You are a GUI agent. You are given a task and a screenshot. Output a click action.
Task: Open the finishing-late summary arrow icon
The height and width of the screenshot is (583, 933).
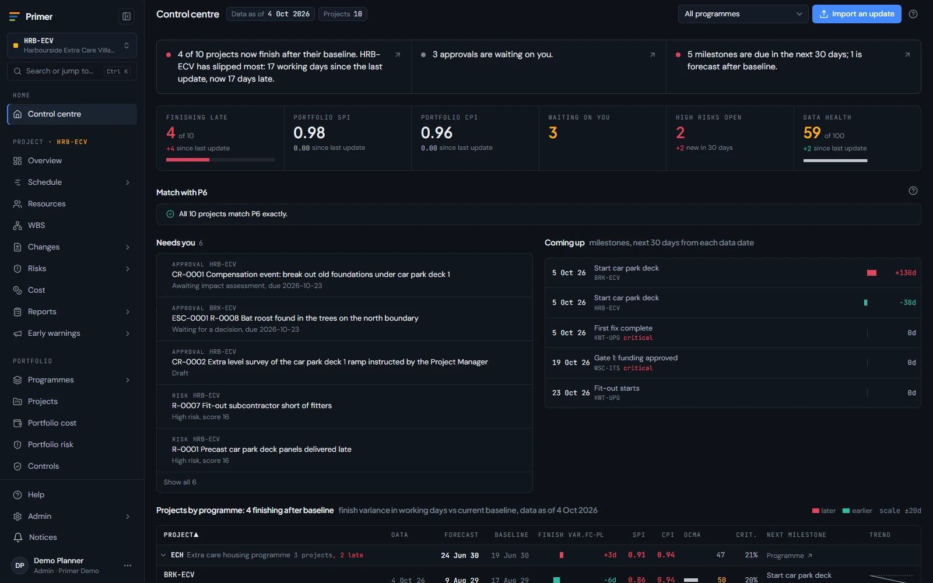click(398, 55)
